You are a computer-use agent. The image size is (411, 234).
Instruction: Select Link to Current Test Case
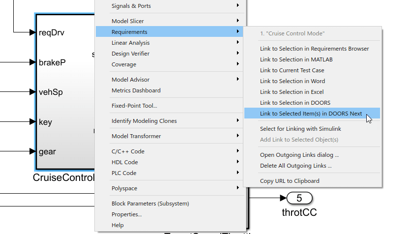(x=292, y=70)
